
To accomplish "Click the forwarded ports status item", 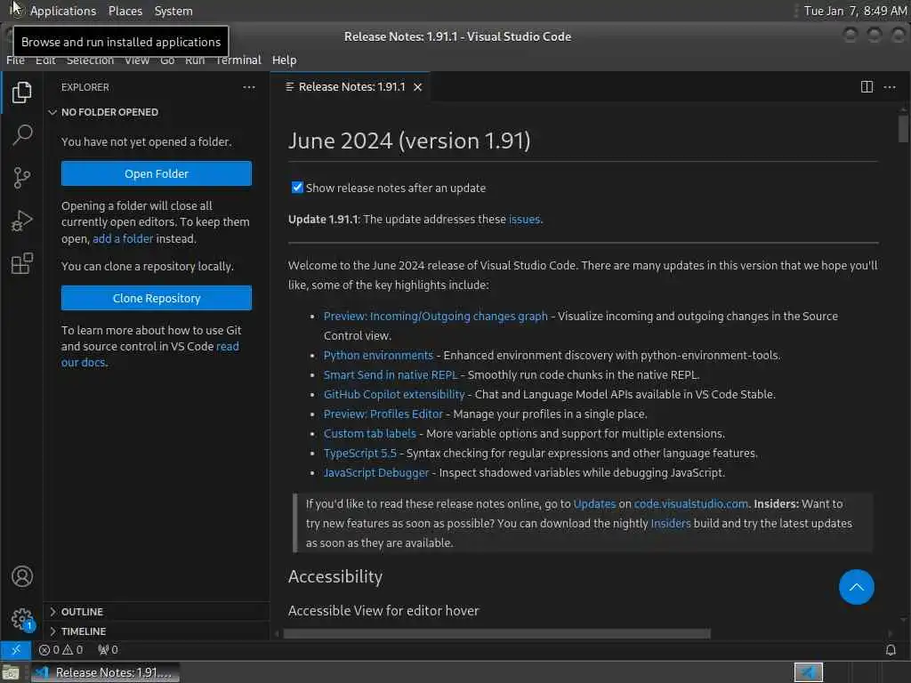I will click(108, 649).
